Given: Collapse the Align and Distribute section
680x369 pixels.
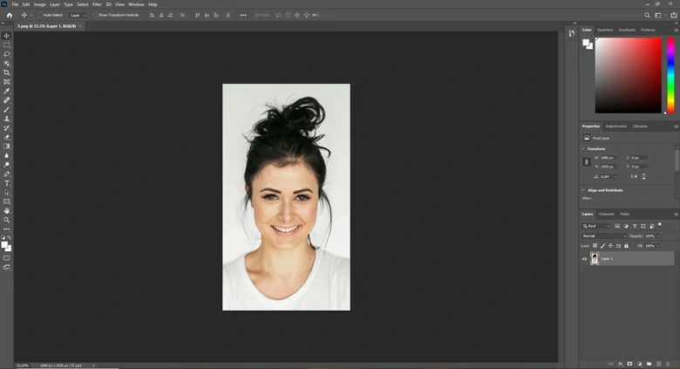Looking at the screenshot, I should click(x=583, y=189).
